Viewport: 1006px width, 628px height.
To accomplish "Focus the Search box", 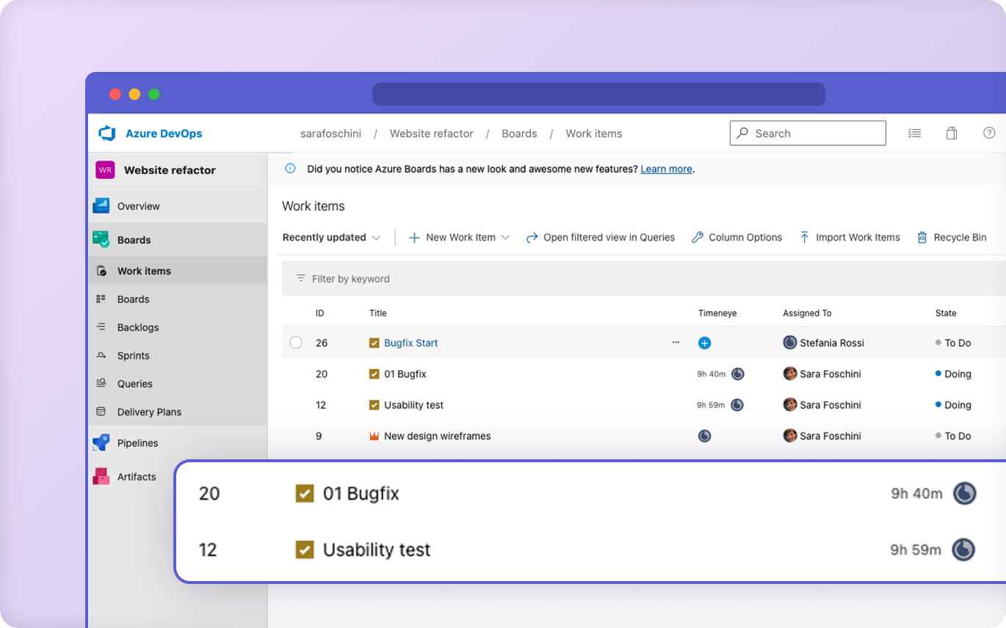I will (808, 134).
